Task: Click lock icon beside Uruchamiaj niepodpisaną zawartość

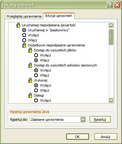Action: coord(18,25)
